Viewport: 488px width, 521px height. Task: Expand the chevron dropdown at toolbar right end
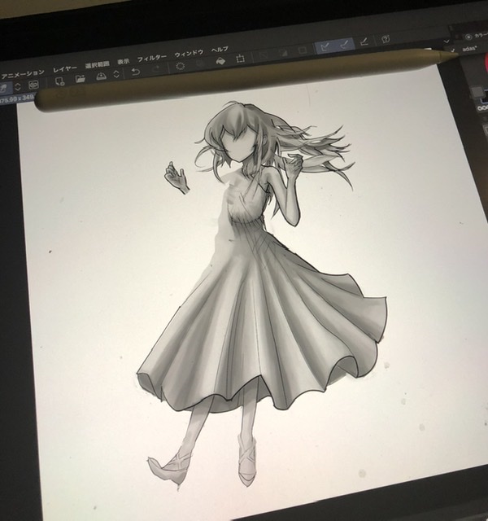pos(447,42)
